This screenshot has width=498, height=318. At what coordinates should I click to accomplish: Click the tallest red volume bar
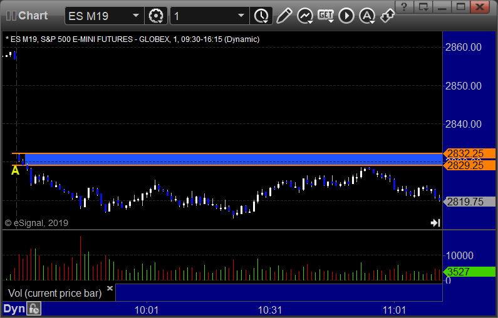click(80, 258)
